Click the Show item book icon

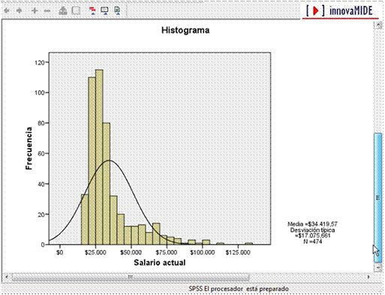pos(63,11)
